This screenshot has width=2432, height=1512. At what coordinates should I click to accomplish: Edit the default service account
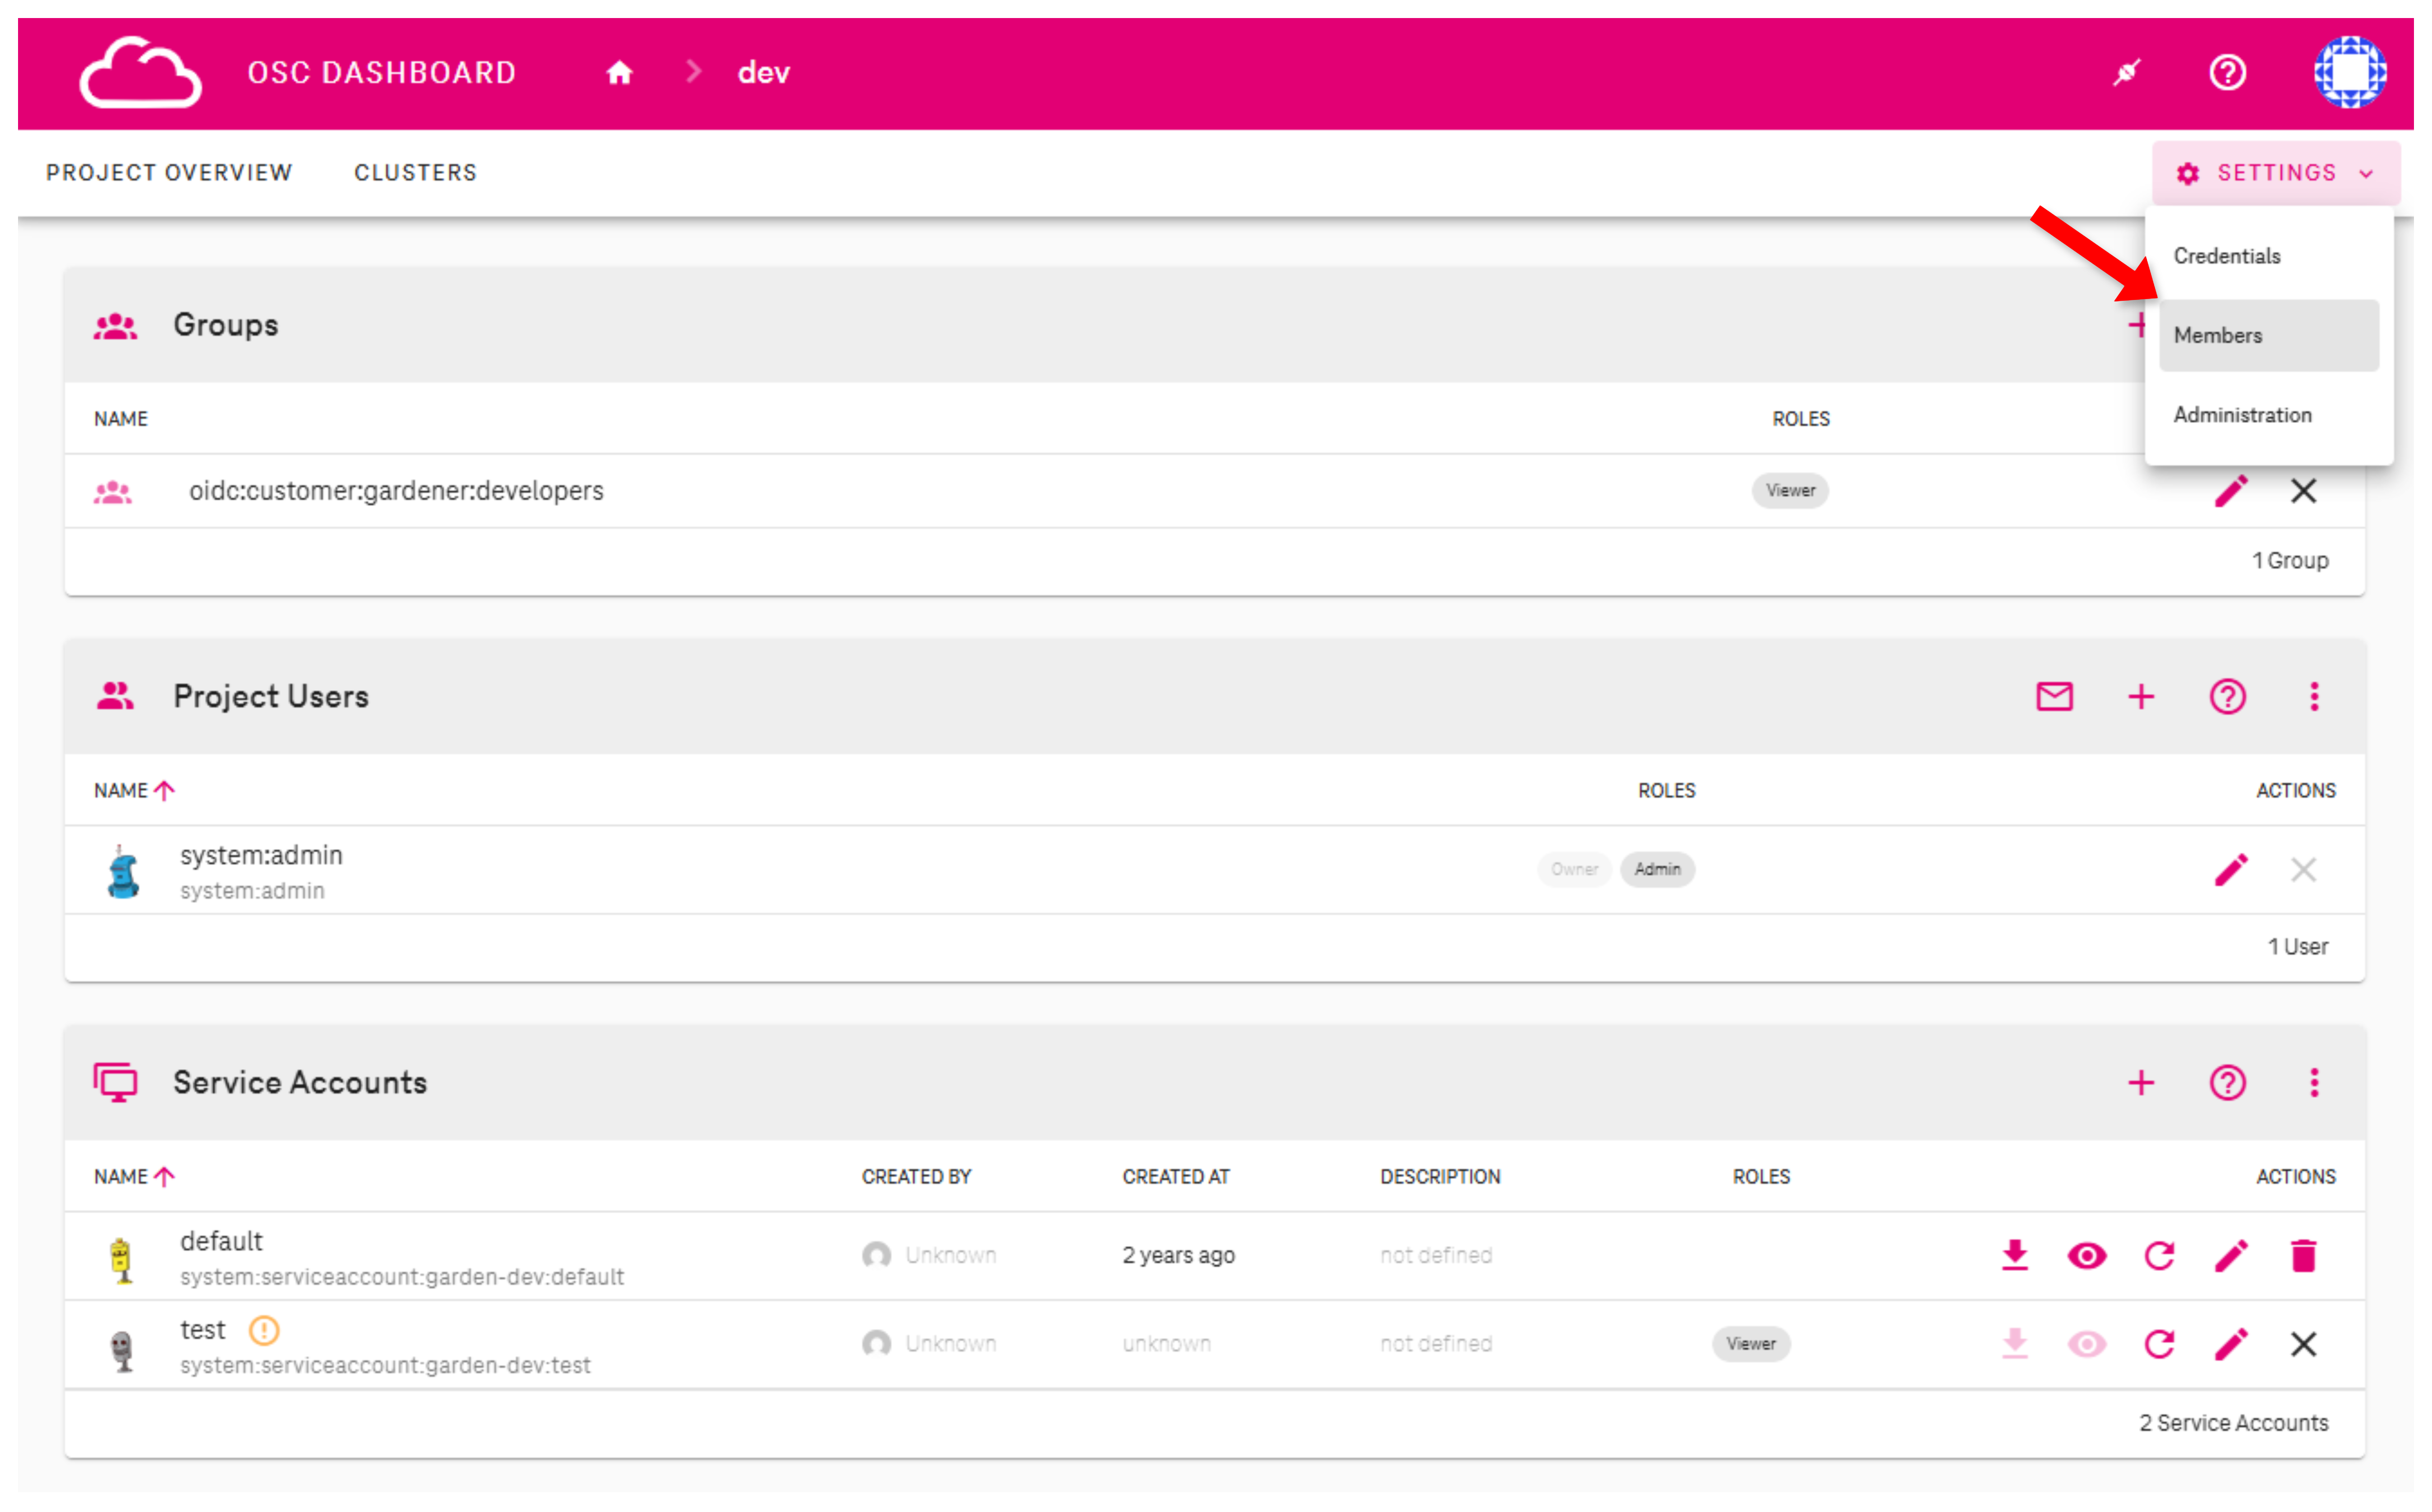[x=2231, y=1256]
